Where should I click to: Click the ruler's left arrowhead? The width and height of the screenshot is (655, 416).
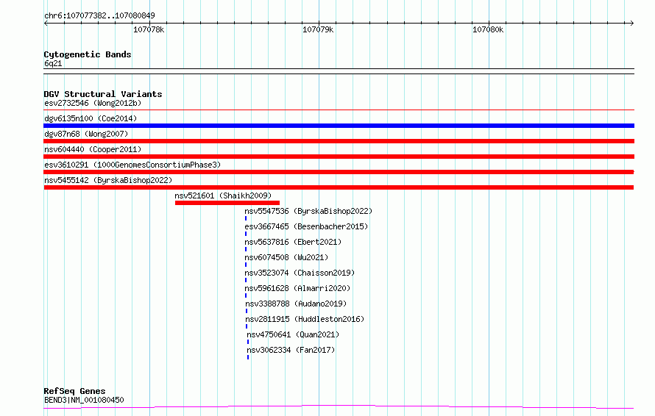tap(46, 24)
